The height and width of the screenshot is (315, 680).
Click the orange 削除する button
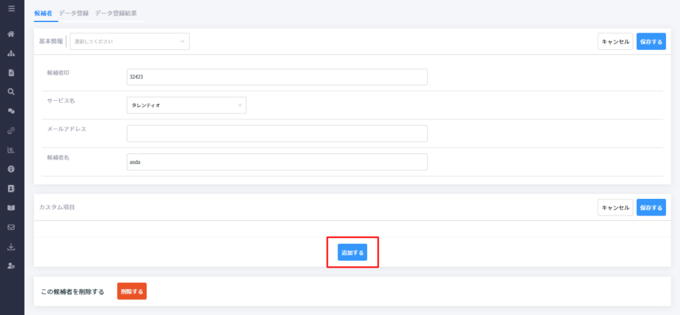pos(132,291)
